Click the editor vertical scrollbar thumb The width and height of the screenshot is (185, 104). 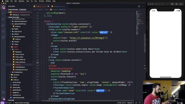(x=145, y=43)
